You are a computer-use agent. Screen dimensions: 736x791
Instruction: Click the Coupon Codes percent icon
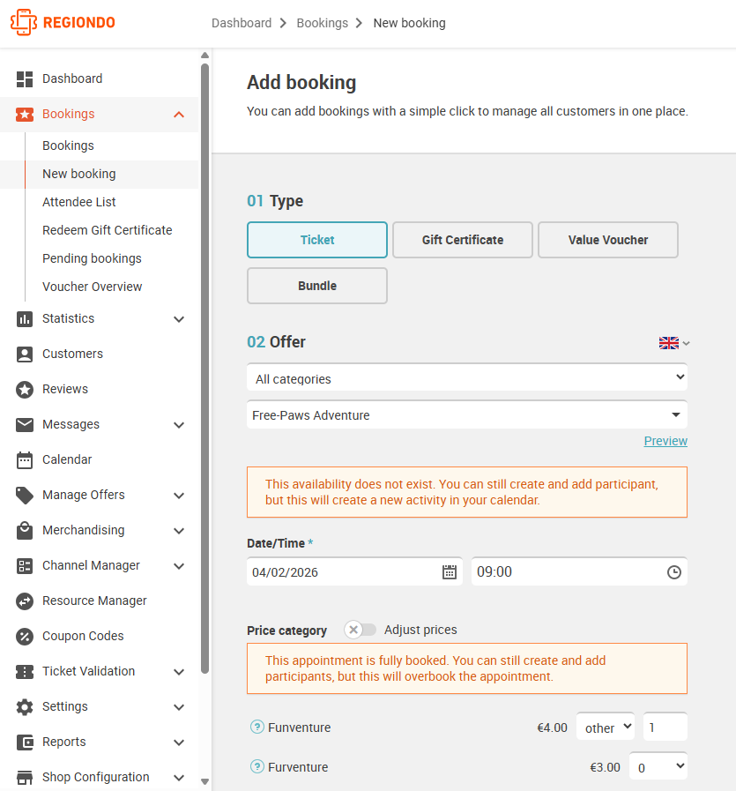[24, 636]
